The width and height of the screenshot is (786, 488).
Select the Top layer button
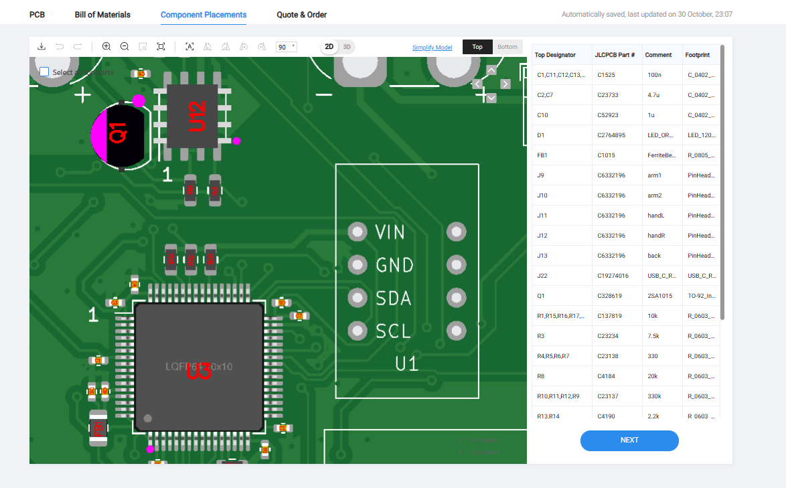pos(477,47)
